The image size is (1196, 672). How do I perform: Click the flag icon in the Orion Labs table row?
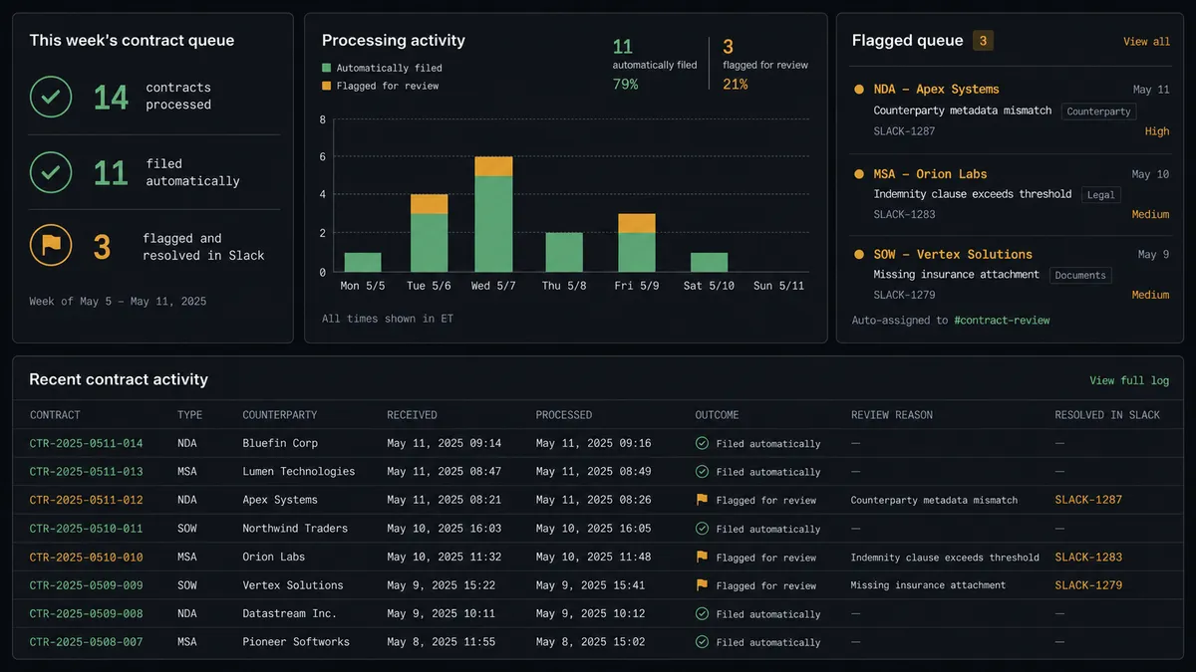coord(702,557)
